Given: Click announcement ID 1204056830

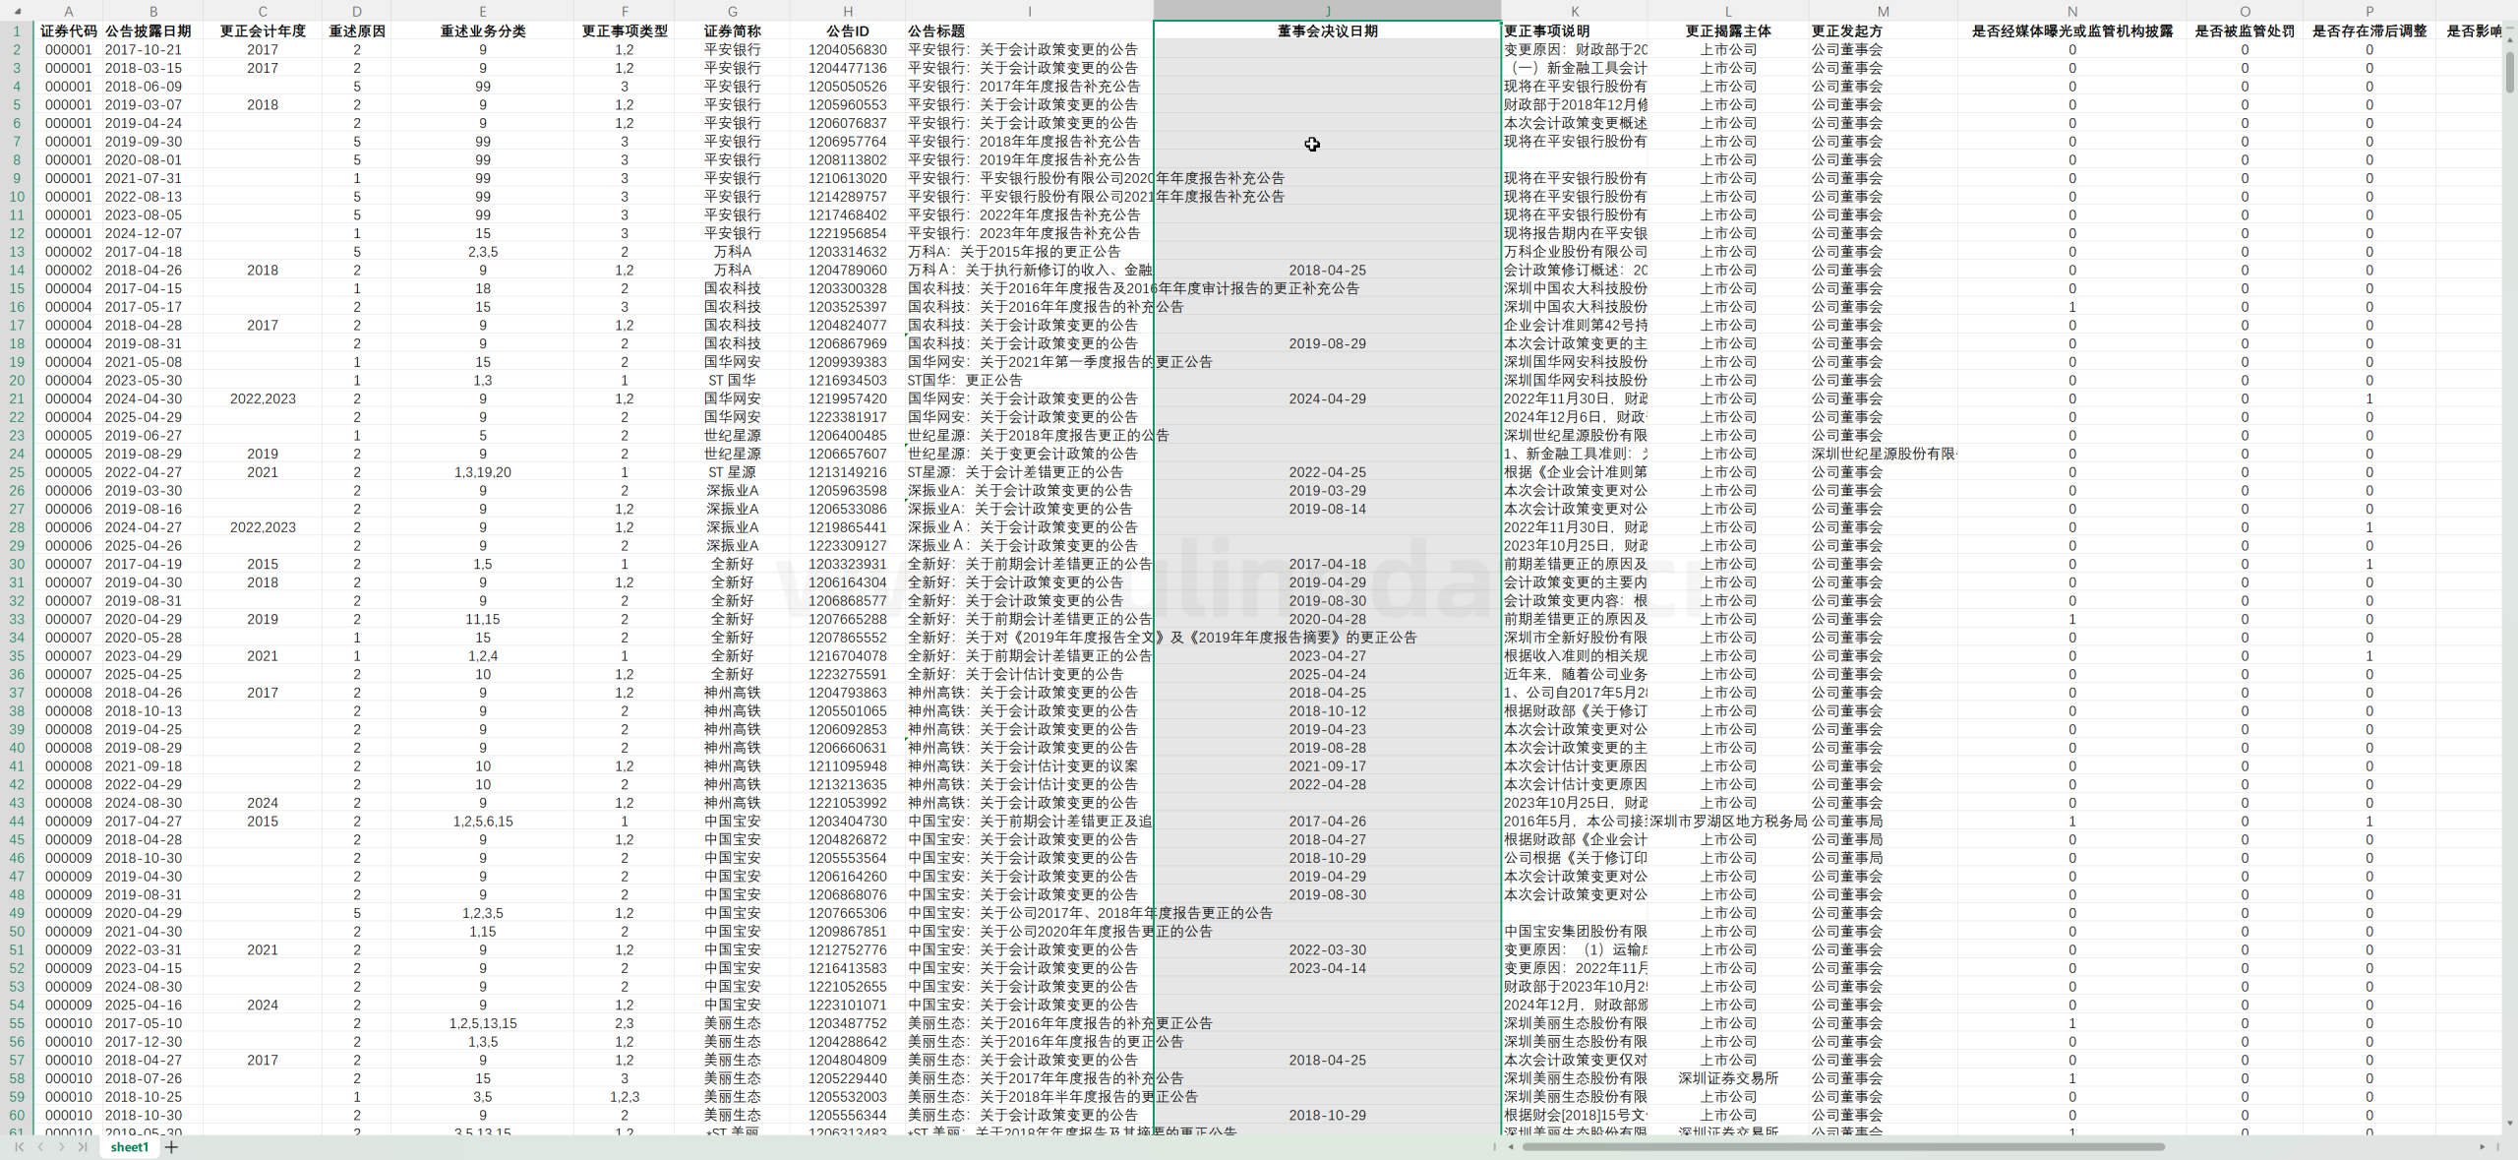Looking at the screenshot, I should [x=848, y=49].
